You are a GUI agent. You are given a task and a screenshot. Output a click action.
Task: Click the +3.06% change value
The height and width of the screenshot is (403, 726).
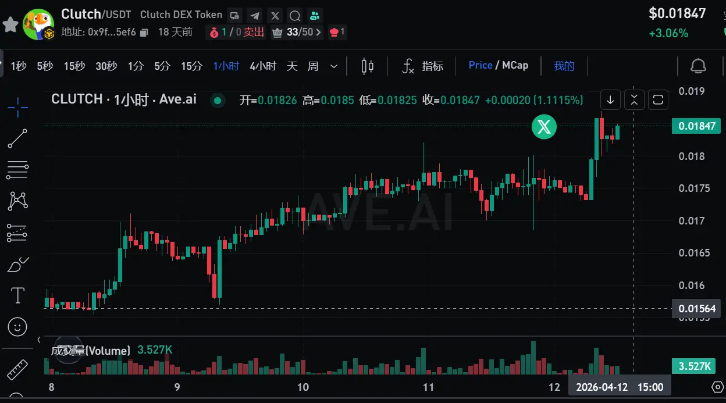click(668, 33)
